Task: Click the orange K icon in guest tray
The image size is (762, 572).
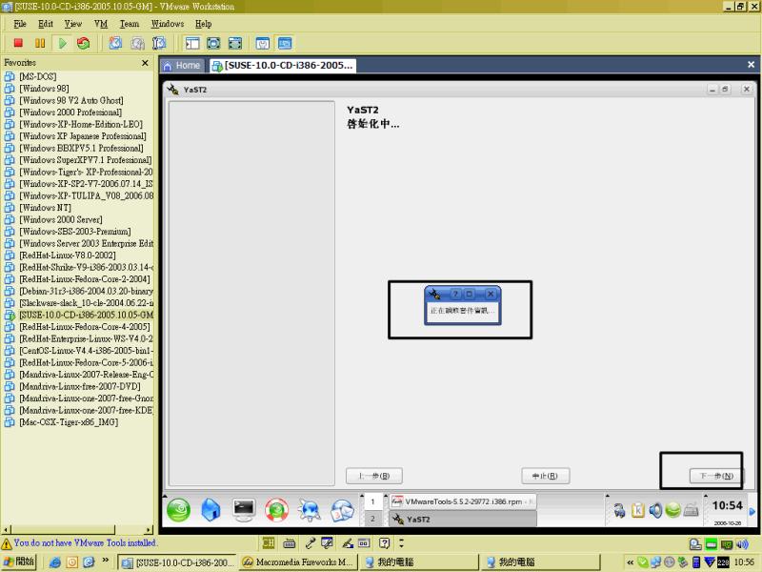Action: pos(637,510)
